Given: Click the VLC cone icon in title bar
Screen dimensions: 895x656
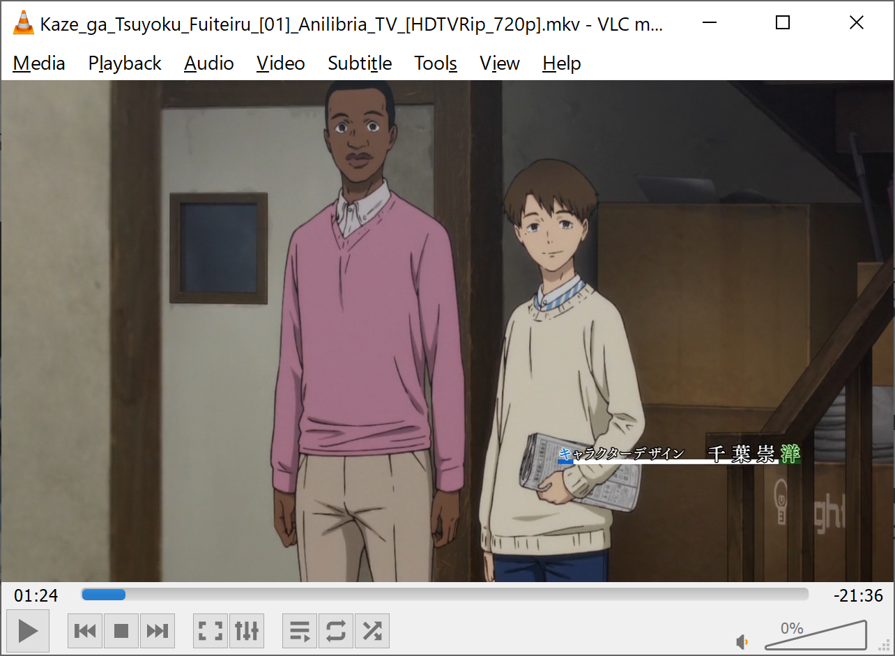Looking at the screenshot, I should (24, 23).
